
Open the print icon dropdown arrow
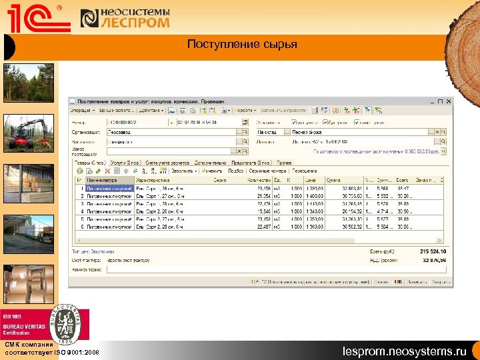[229, 111]
